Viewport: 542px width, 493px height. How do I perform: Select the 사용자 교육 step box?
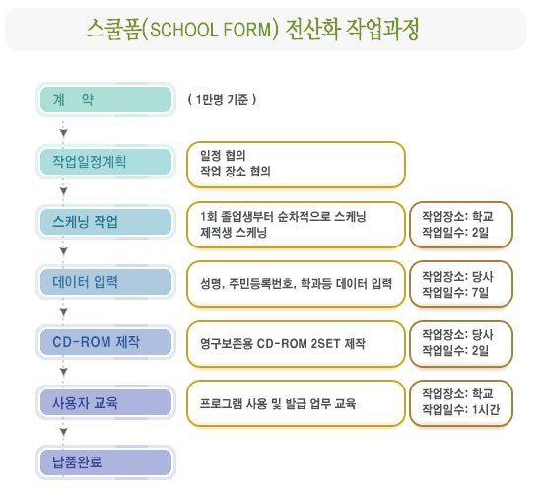coord(105,402)
